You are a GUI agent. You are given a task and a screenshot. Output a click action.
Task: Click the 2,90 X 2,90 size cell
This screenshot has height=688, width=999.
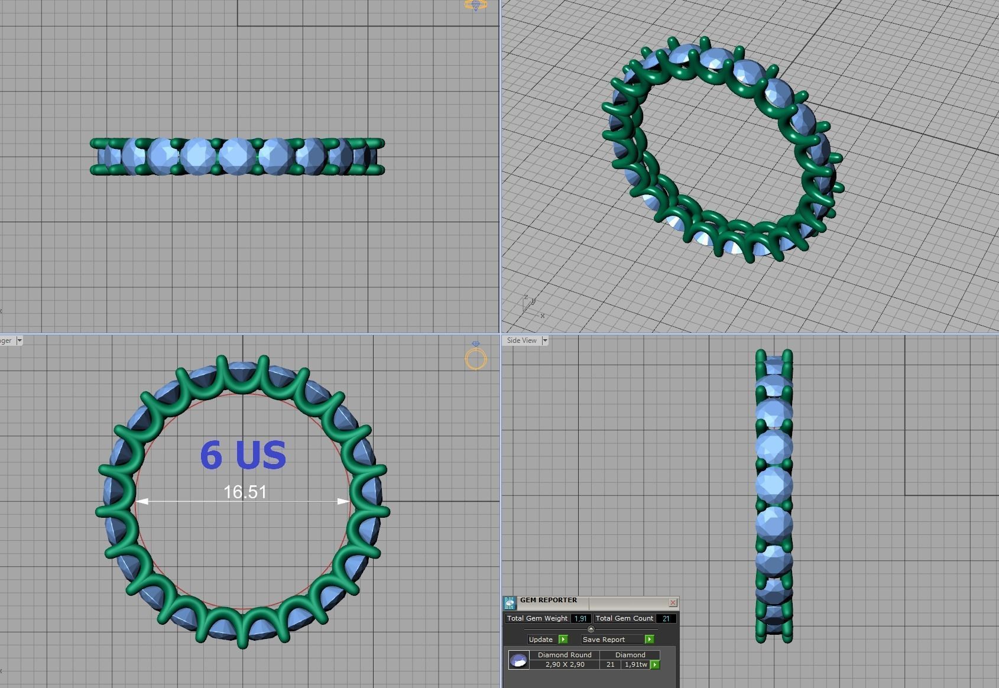565,664
